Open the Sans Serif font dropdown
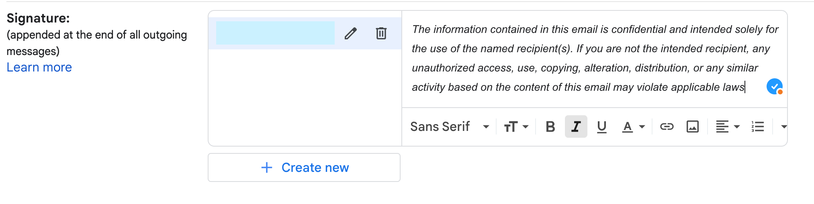Viewport: 814px width, 204px height. click(449, 127)
